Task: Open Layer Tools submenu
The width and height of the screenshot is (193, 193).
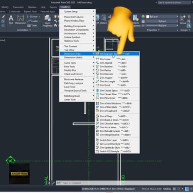Action: point(77,87)
